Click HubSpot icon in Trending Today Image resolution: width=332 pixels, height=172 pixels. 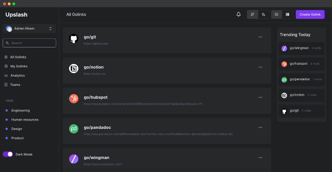(x=284, y=64)
